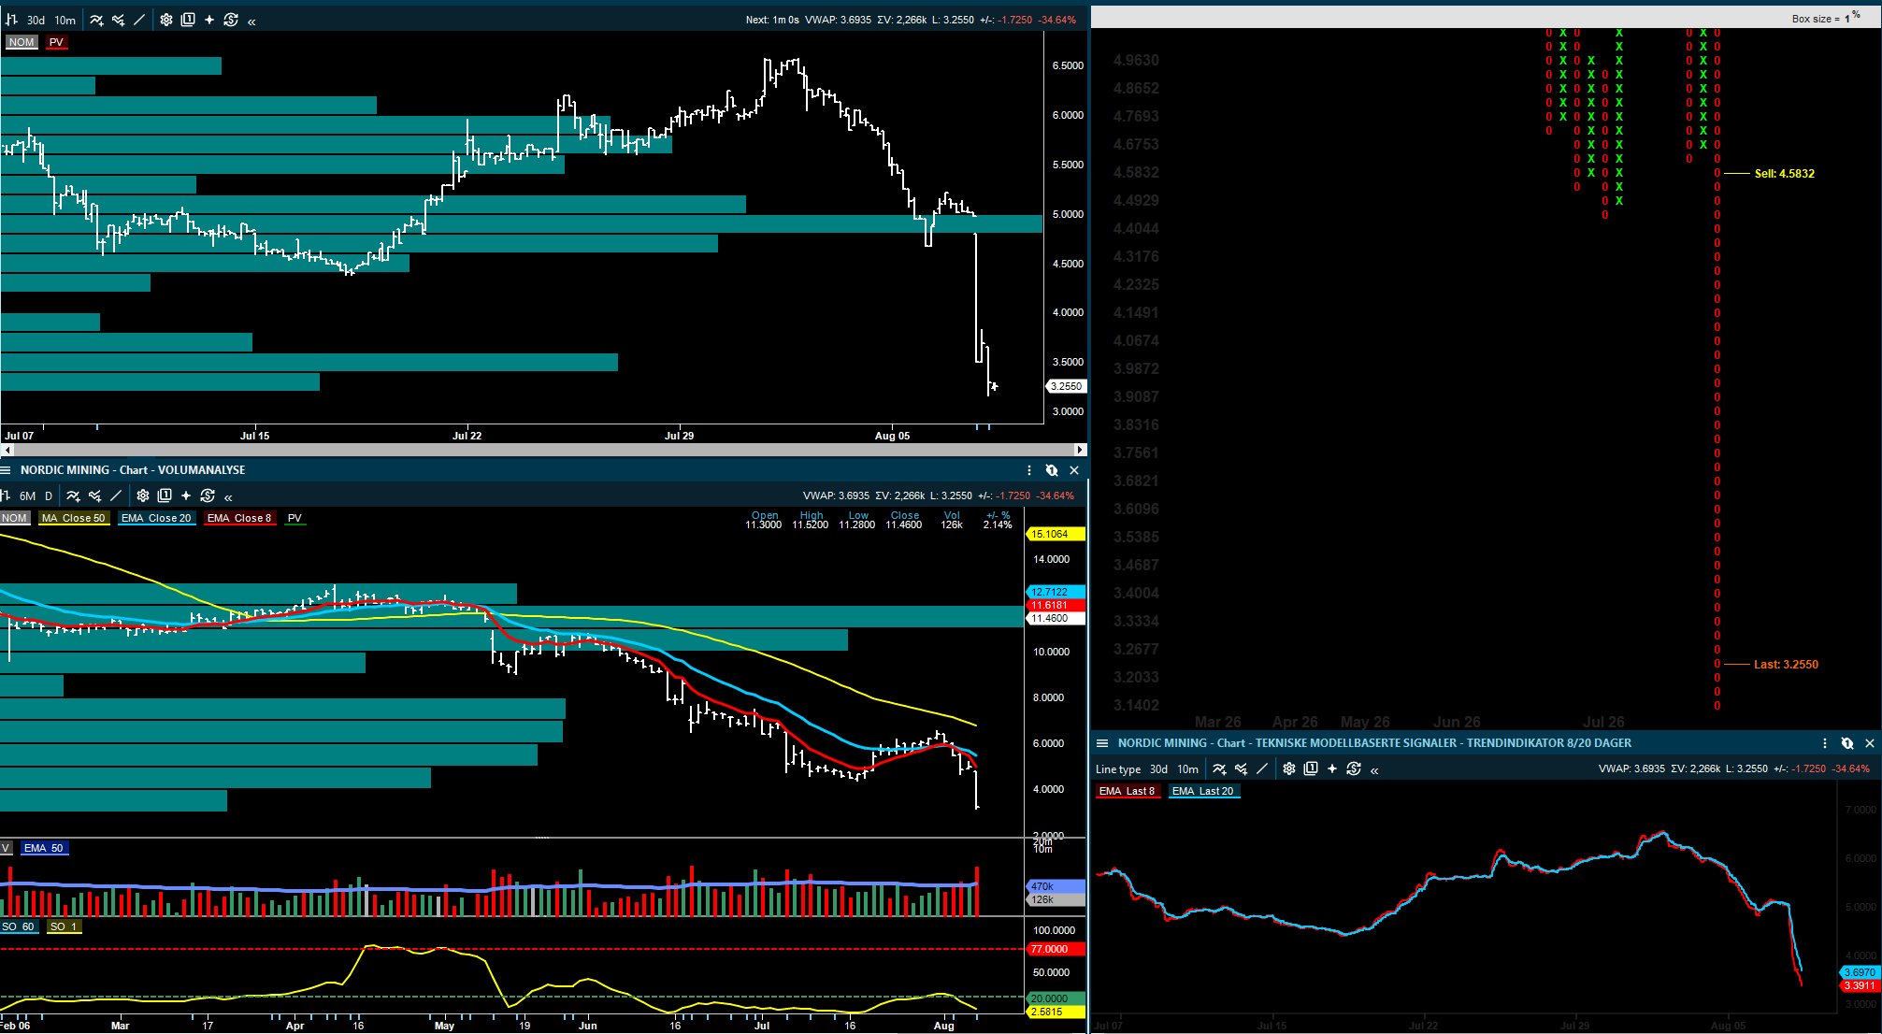Image resolution: width=1882 pixels, height=1034 pixels.
Task: Toggle EMA Close 20 indicator tag
Action: [156, 518]
